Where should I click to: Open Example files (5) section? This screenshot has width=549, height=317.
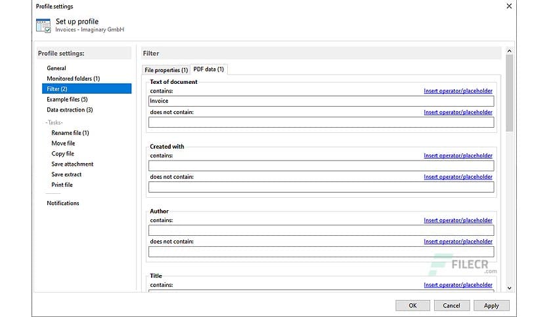pos(67,100)
